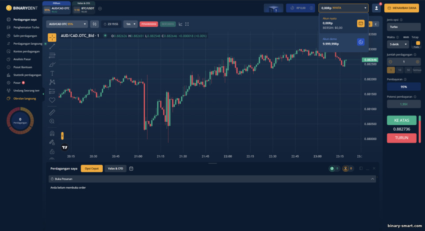Select the brush drawing tool
Screen dimensions: 425x231
(52, 65)
